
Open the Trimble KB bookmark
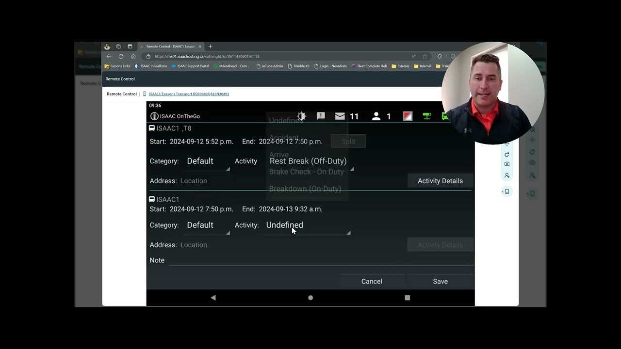[298, 66]
